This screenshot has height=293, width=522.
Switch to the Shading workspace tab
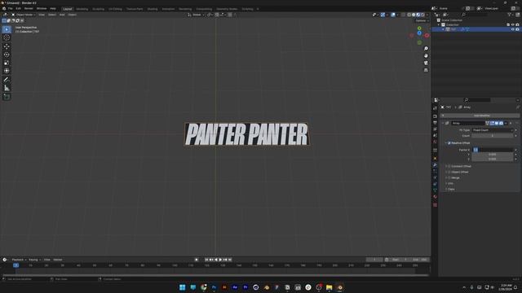tap(153, 9)
